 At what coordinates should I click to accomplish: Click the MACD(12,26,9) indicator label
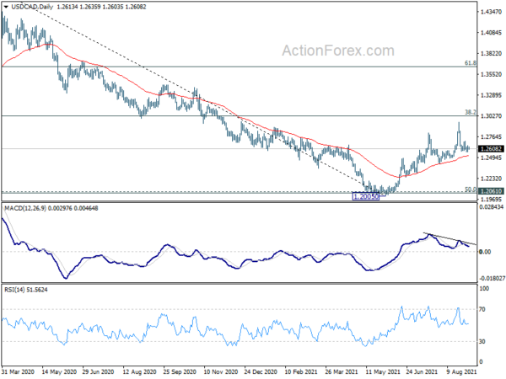tap(25, 209)
